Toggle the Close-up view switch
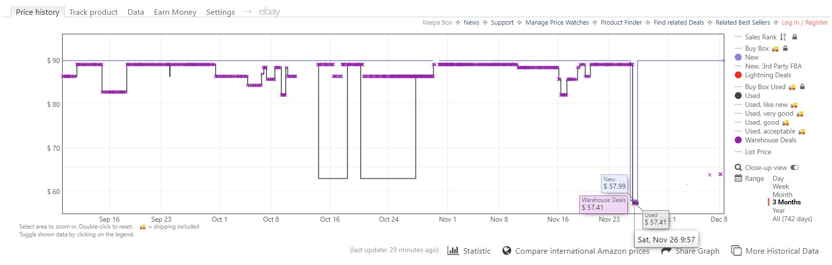832x265 pixels. pyautogui.click(x=794, y=167)
